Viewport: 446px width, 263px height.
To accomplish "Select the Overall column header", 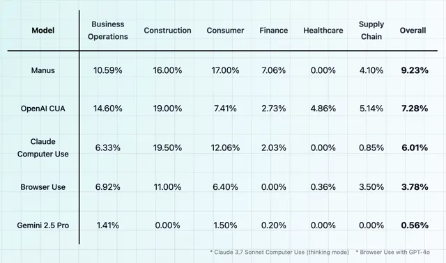I will pyautogui.click(x=413, y=31).
